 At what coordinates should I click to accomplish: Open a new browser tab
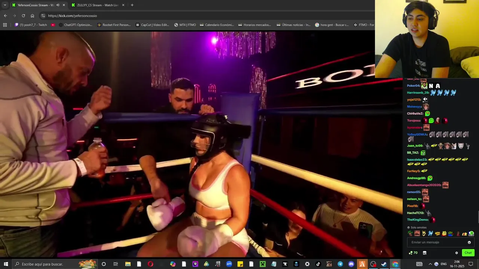point(132,5)
